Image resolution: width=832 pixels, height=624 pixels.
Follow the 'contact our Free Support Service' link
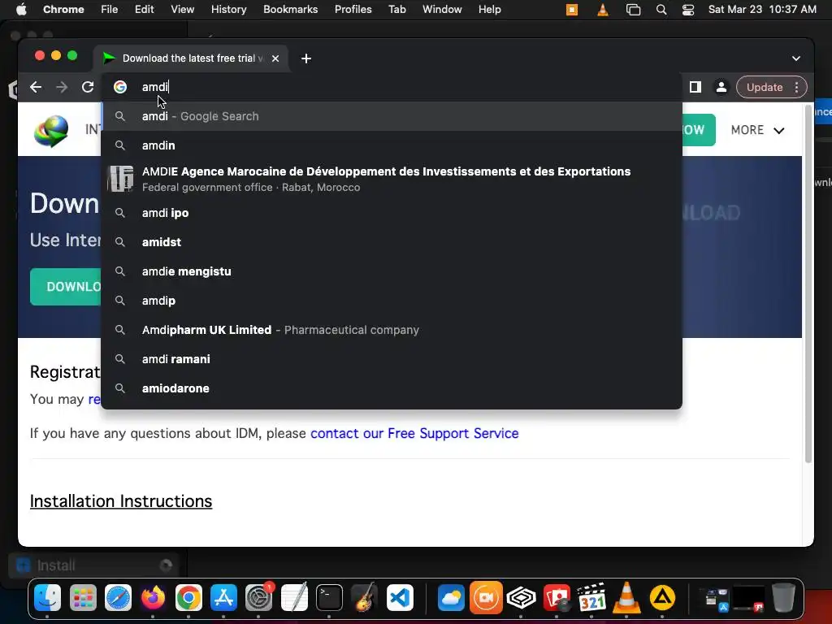point(414,433)
